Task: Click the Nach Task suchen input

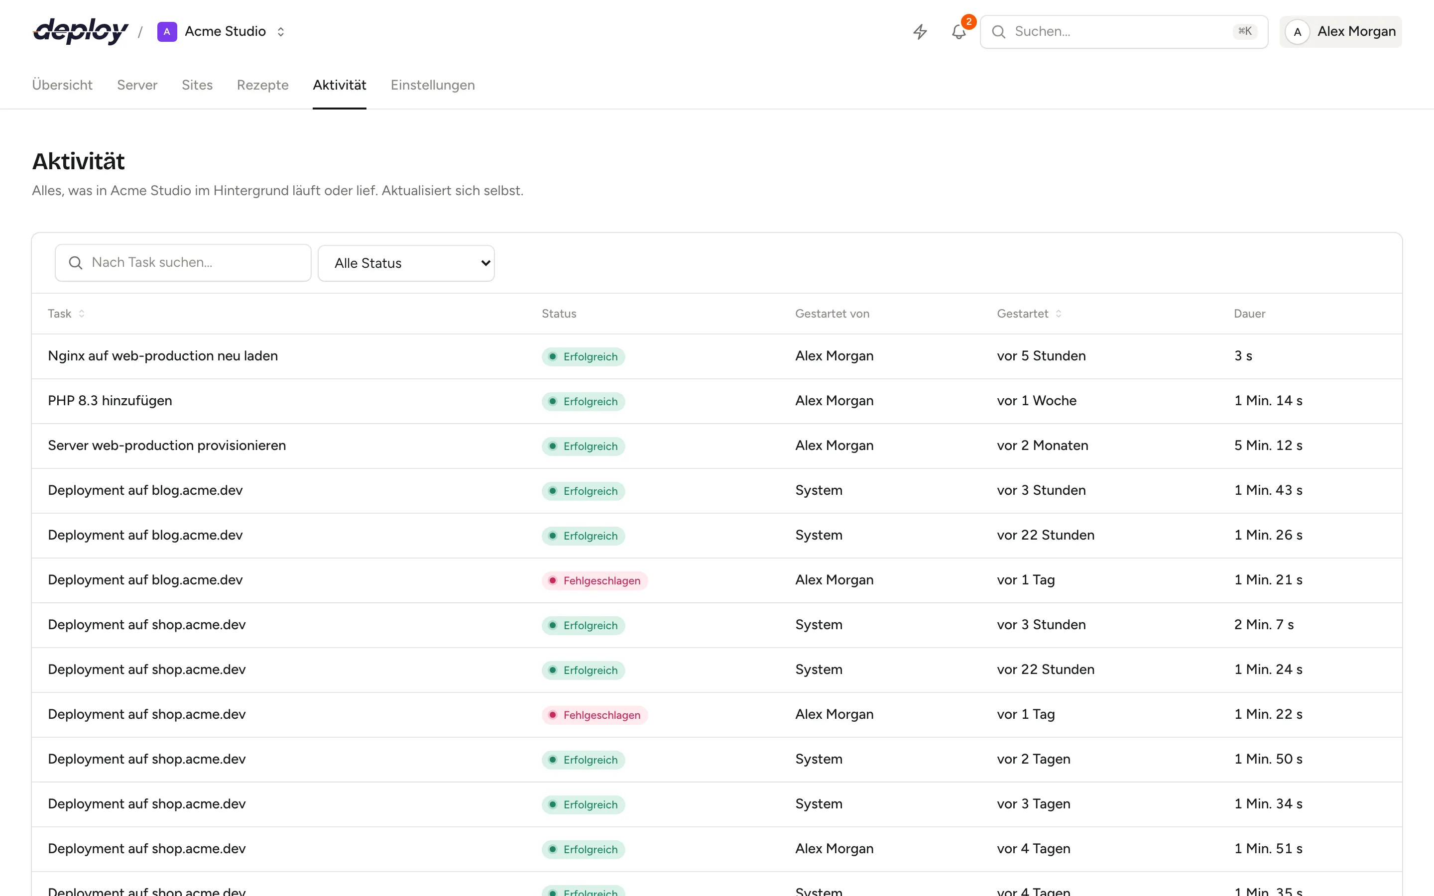Action: pyautogui.click(x=183, y=262)
